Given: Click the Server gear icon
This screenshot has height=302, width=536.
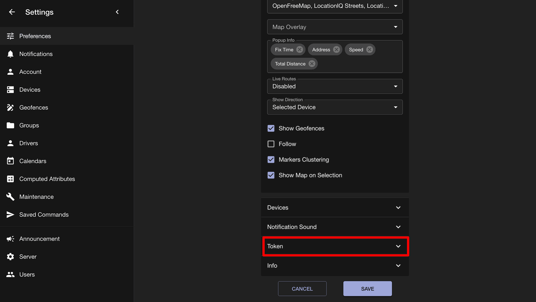Looking at the screenshot, I should pyautogui.click(x=10, y=257).
